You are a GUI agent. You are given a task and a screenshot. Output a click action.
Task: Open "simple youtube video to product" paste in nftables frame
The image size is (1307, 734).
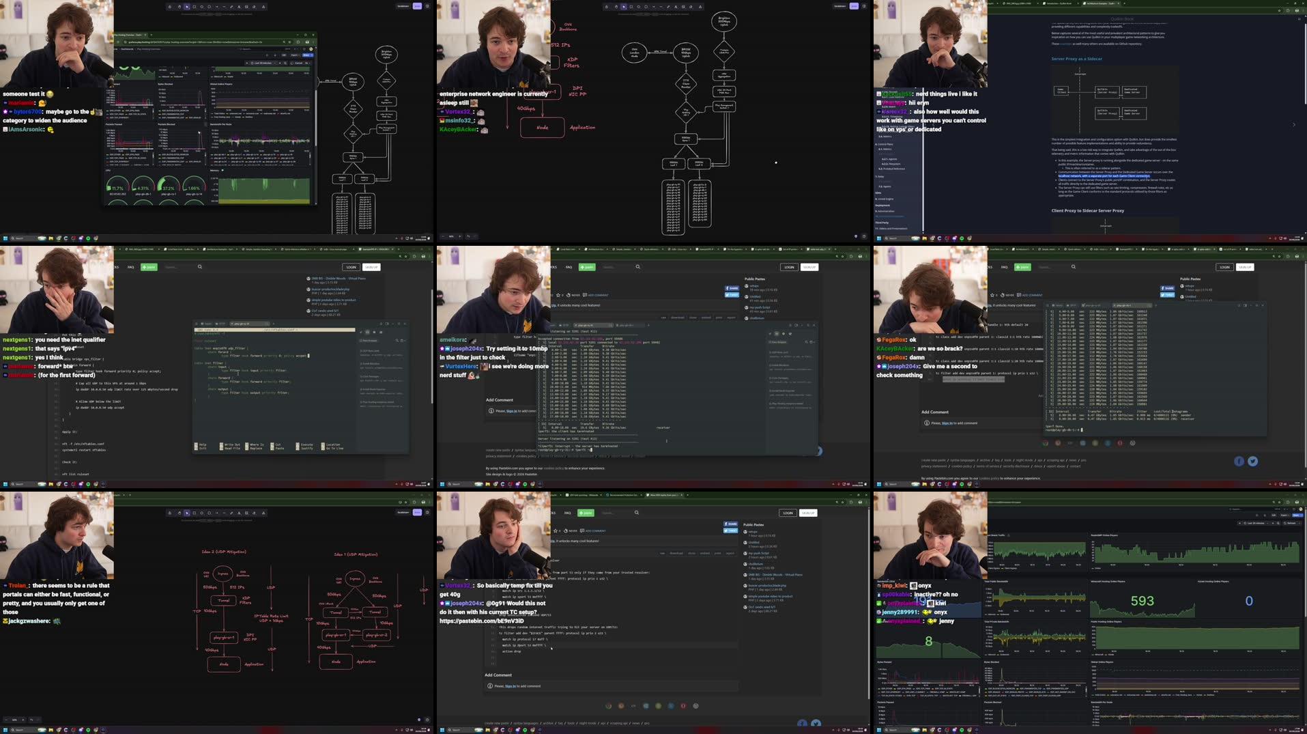click(x=334, y=300)
